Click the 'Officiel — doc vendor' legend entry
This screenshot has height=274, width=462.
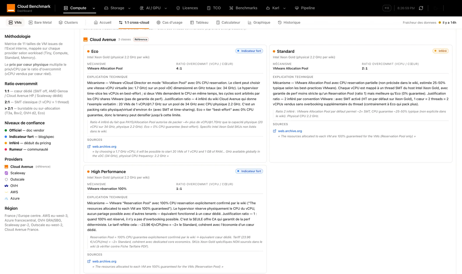(x=25, y=130)
